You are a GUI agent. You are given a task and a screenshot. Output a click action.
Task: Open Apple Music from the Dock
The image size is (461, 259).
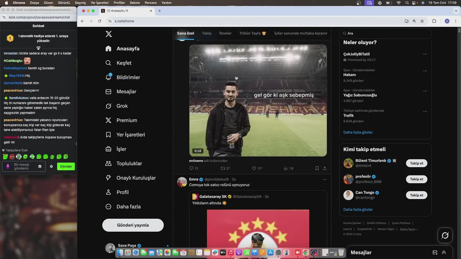tap(231, 253)
